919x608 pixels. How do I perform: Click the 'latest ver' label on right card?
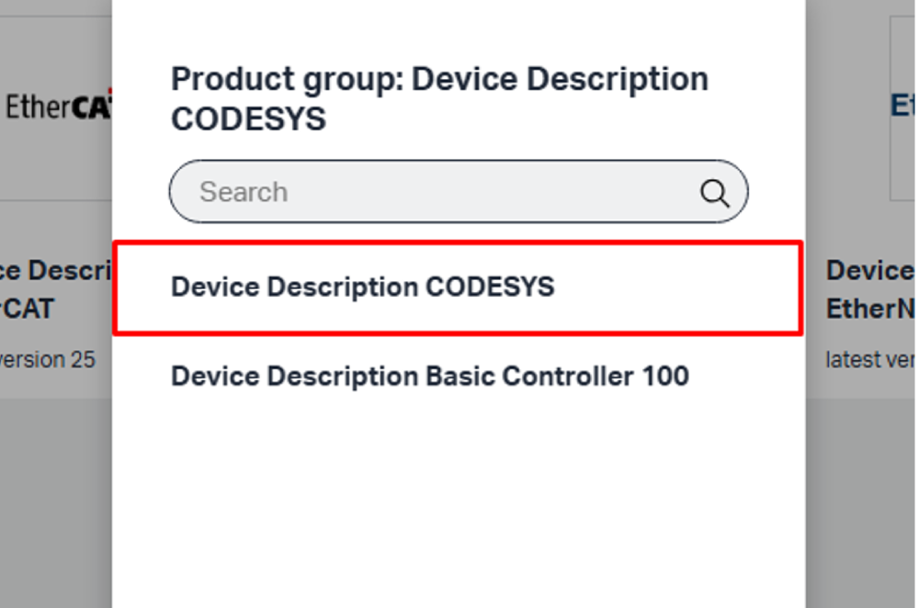[x=869, y=359]
